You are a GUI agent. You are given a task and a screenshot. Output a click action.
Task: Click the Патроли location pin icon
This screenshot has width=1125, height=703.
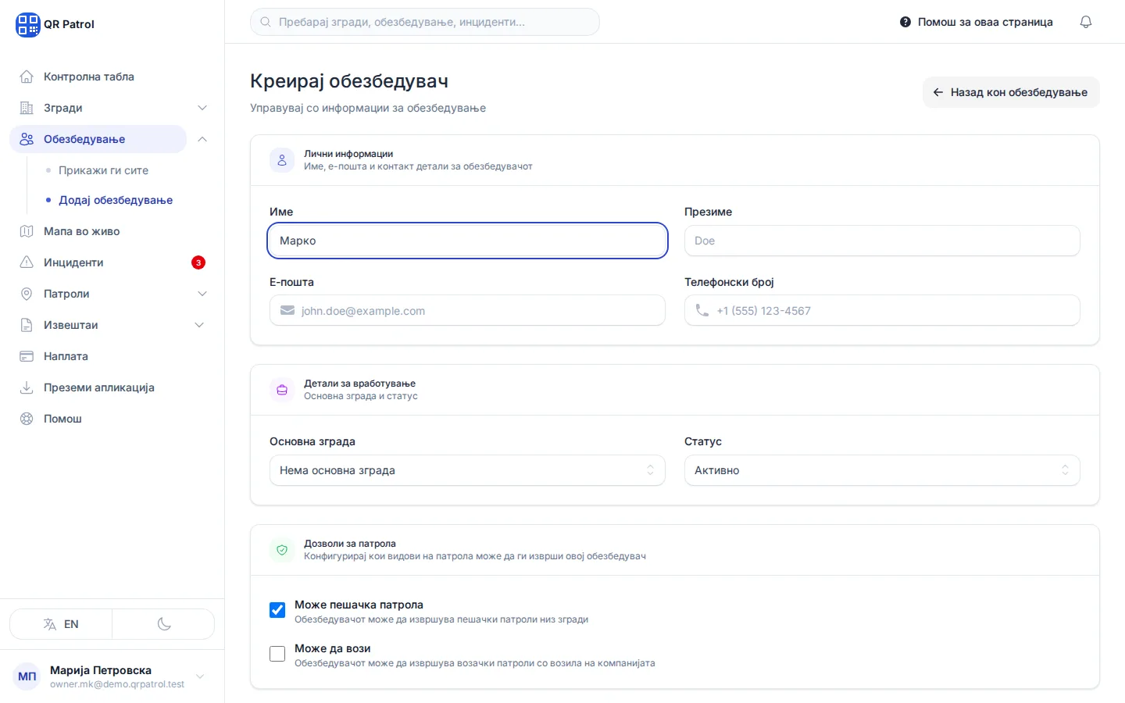27,294
